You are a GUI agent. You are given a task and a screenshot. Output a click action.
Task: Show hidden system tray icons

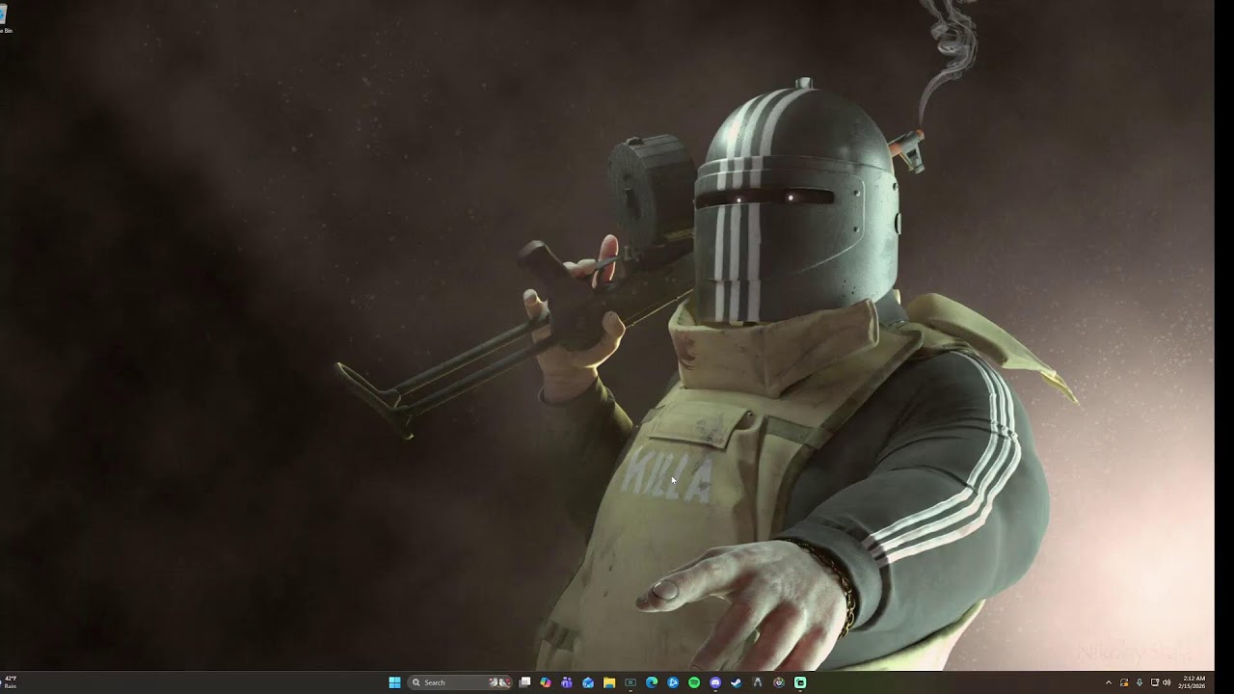click(x=1109, y=682)
